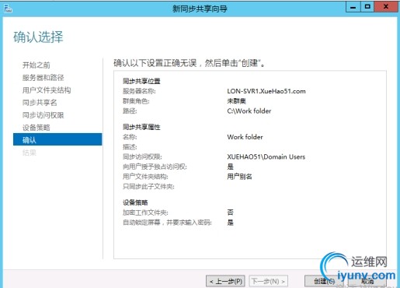Click the 未群集 cluster role value
Image resolution: width=400 pixels, height=288 pixels.
[236, 101]
